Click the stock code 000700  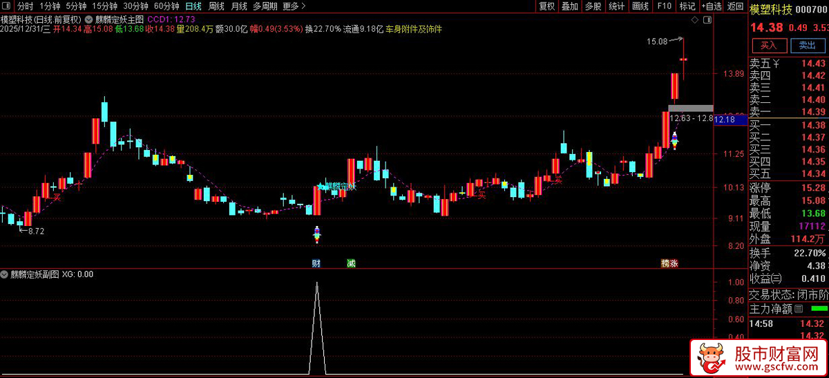pyautogui.click(x=811, y=9)
